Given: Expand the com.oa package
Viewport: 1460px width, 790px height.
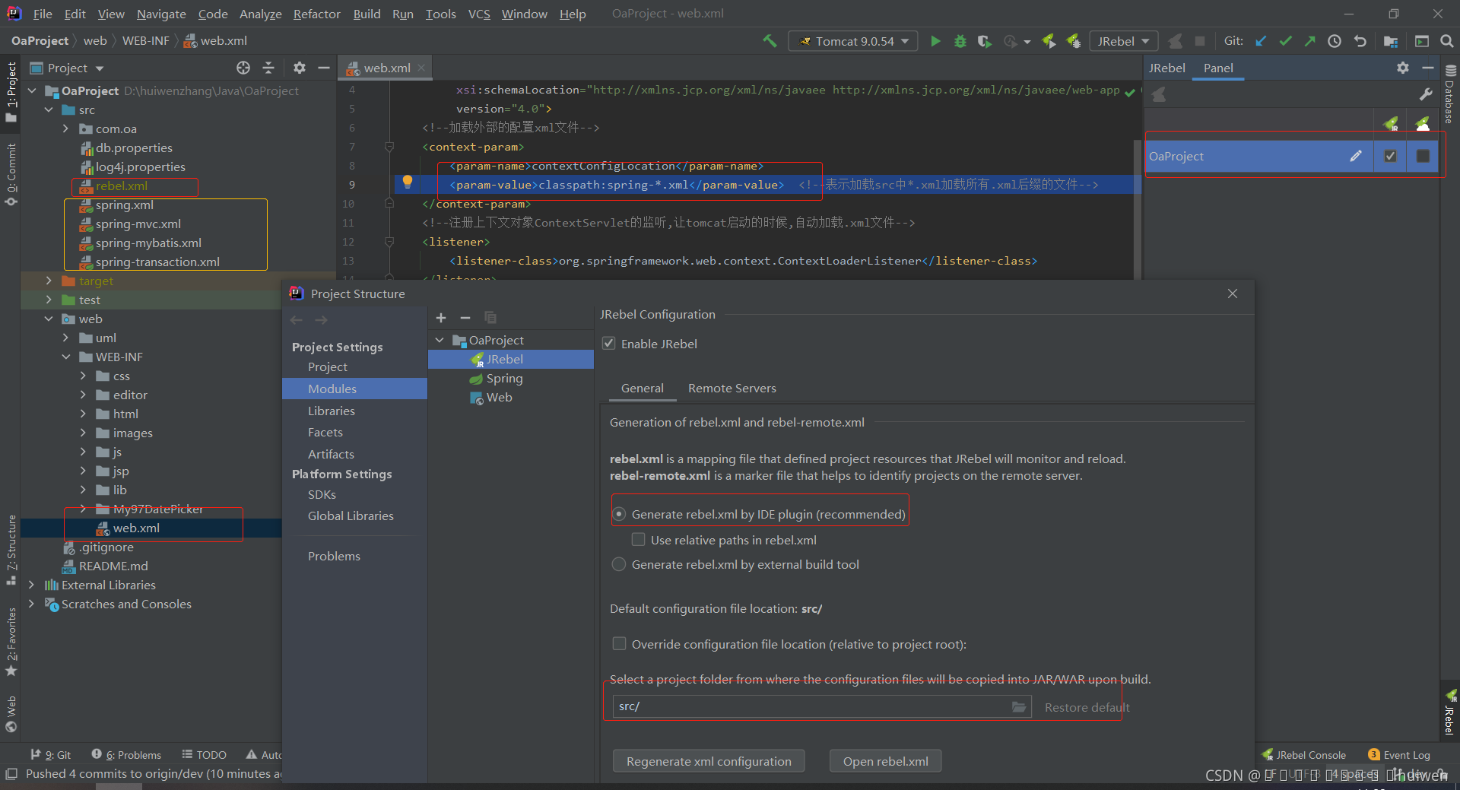Looking at the screenshot, I should pos(65,128).
